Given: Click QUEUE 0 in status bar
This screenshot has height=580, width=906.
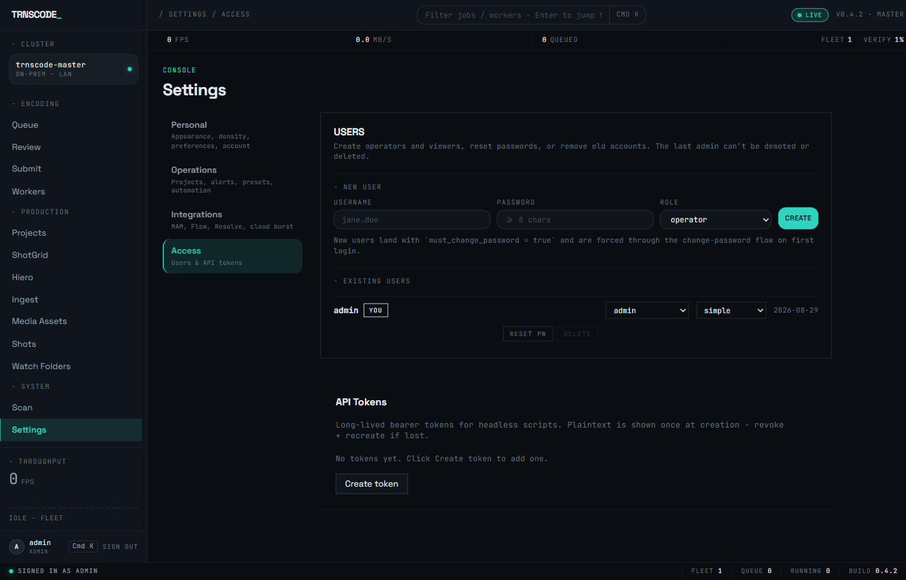Looking at the screenshot, I should coord(756,571).
